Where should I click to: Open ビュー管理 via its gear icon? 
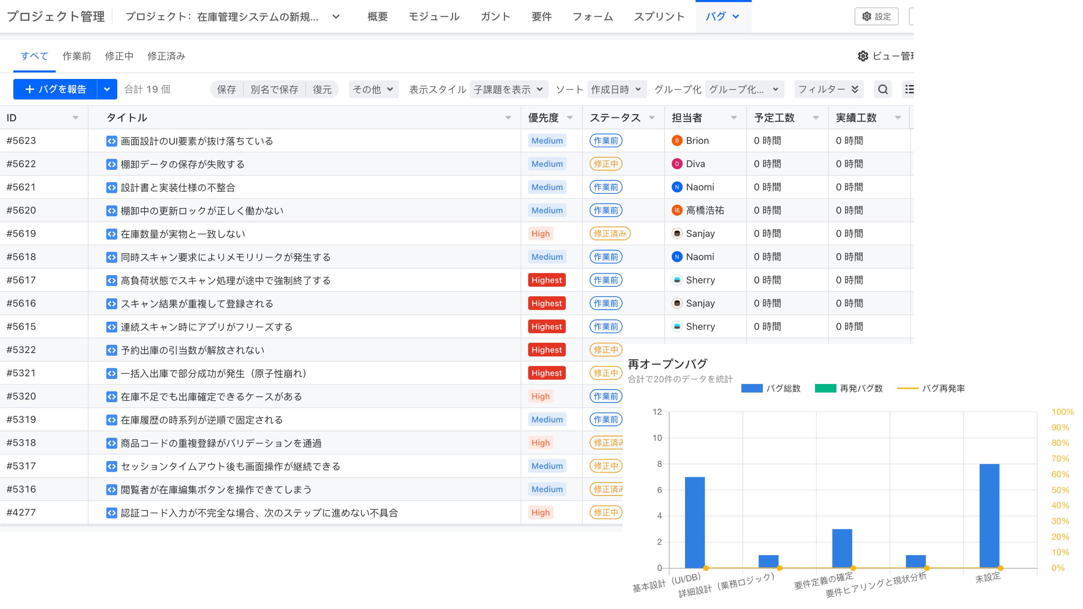click(863, 56)
